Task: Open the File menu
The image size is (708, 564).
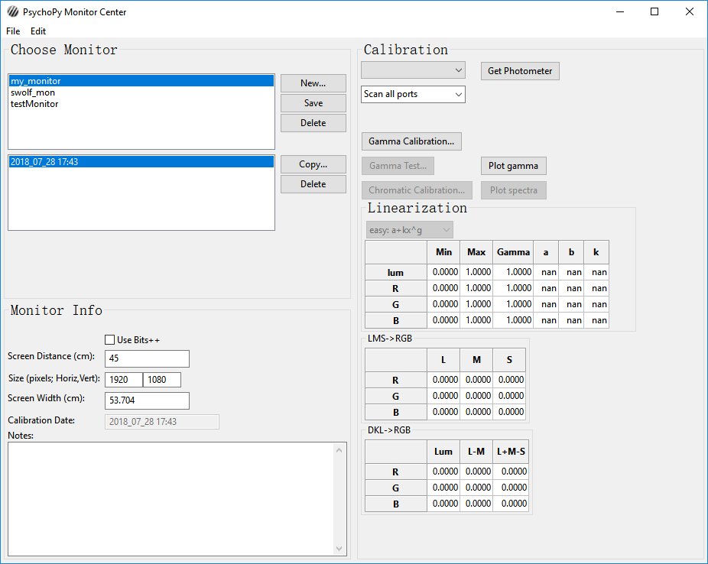Action: click(13, 31)
